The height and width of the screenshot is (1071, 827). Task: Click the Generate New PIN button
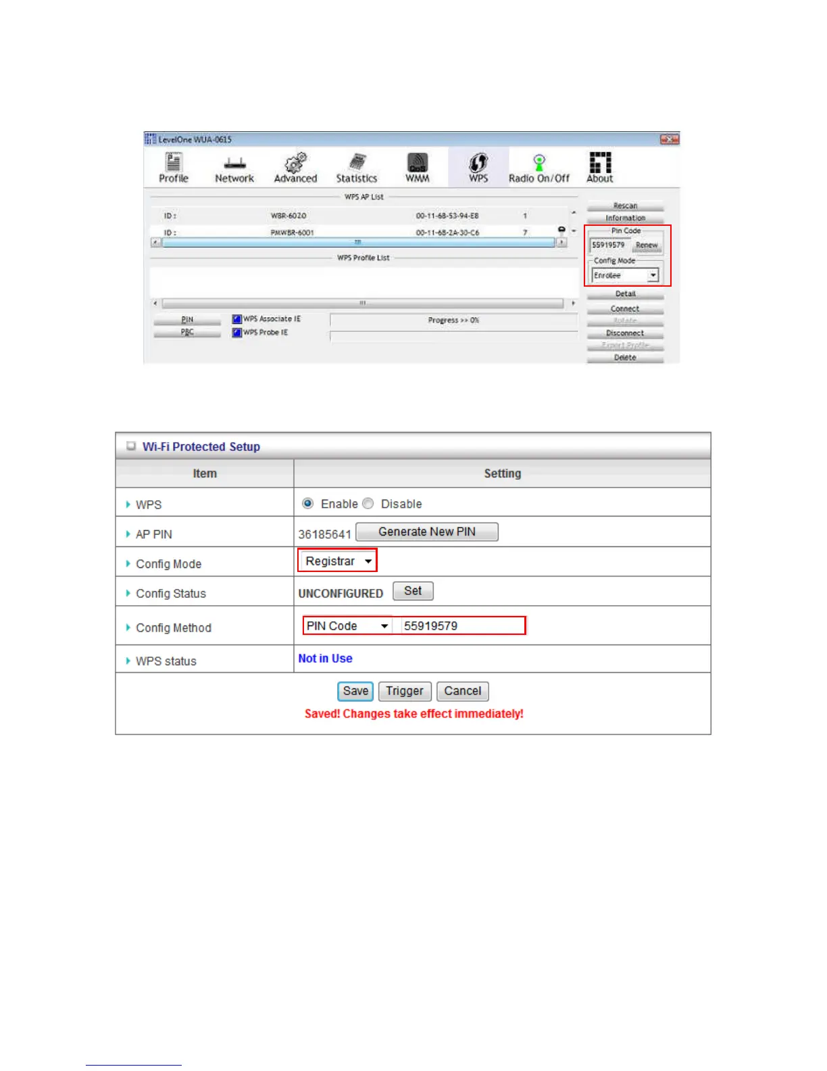click(x=427, y=532)
